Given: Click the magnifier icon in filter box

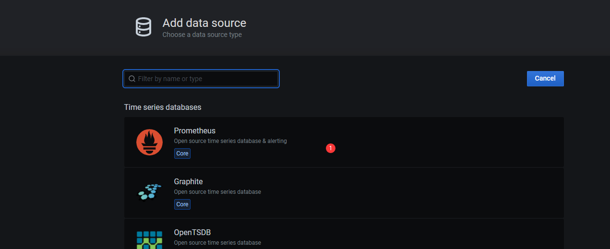Looking at the screenshot, I should pyautogui.click(x=132, y=79).
